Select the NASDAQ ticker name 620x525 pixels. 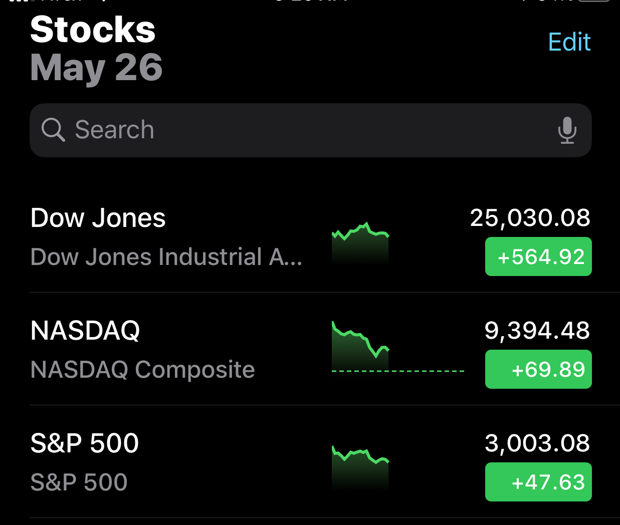[85, 331]
